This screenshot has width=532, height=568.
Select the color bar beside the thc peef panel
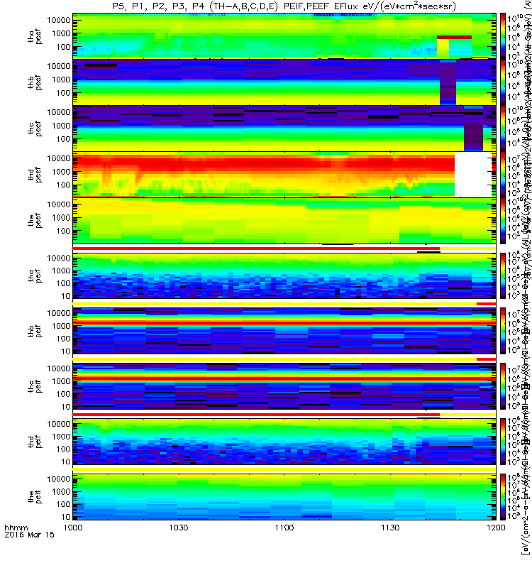click(503, 129)
